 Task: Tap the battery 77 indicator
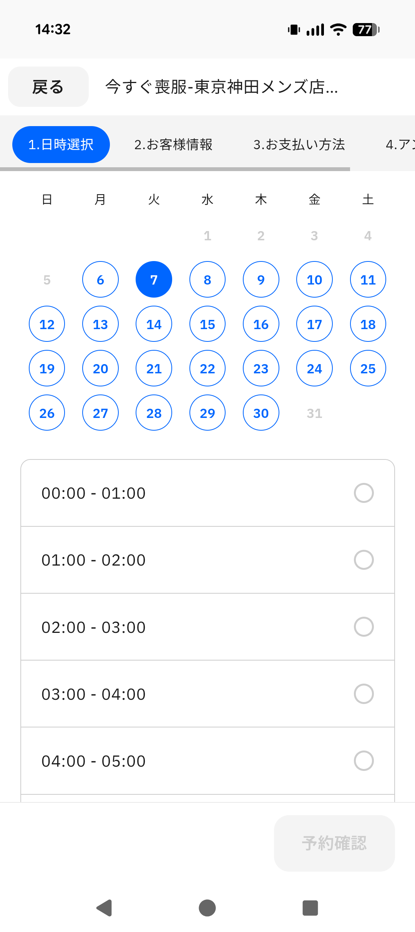click(x=366, y=30)
